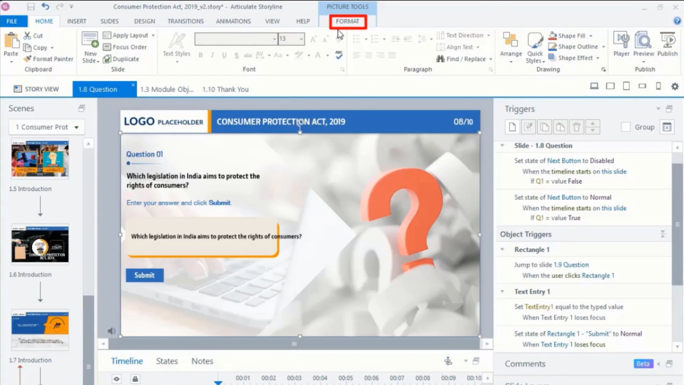Click the Beta badge next to Comments
Screen dimensions: 684x385
pos(643,364)
